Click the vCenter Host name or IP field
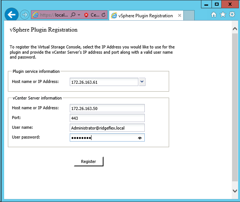The image size is (240, 202). 107,109
